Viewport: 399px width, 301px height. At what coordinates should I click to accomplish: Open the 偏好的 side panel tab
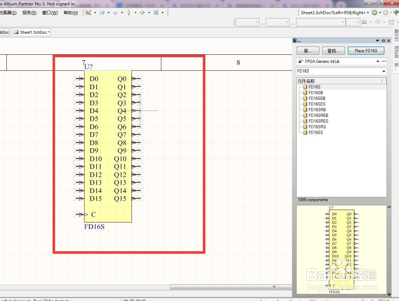[396, 35]
